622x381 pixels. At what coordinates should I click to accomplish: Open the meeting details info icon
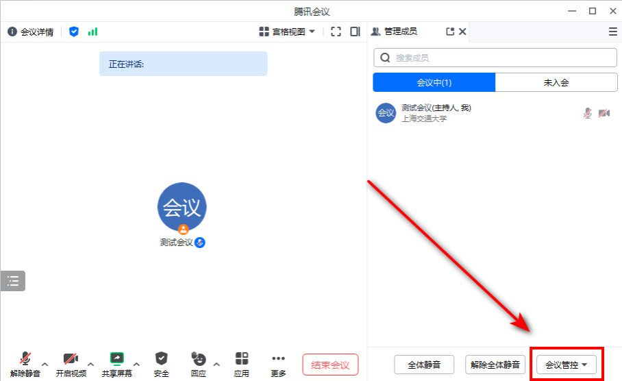[x=12, y=32]
